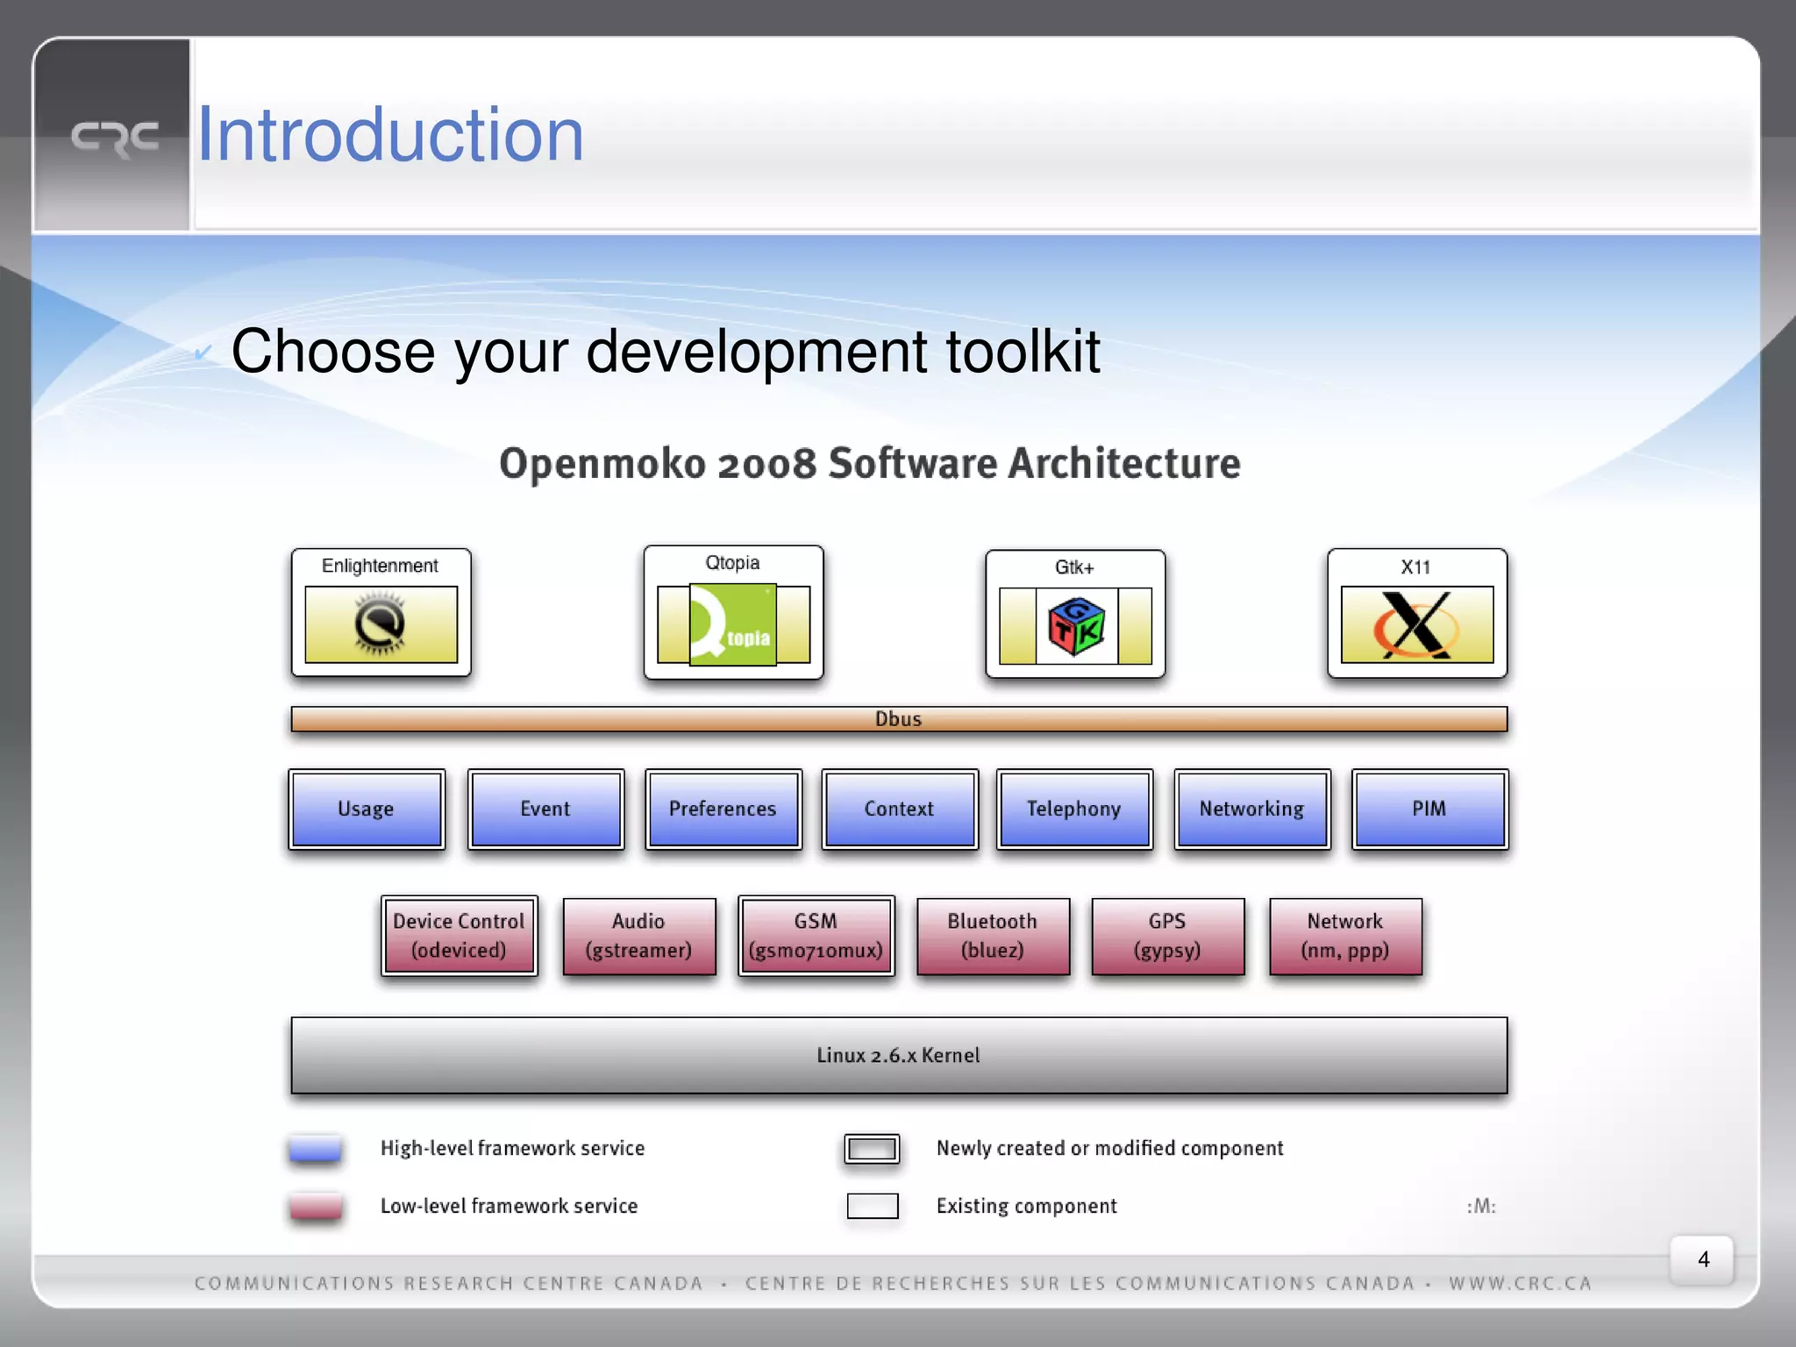Image resolution: width=1796 pixels, height=1347 pixels.
Task: Click the 'Gtk+' label text
Action: point(1074,567)
